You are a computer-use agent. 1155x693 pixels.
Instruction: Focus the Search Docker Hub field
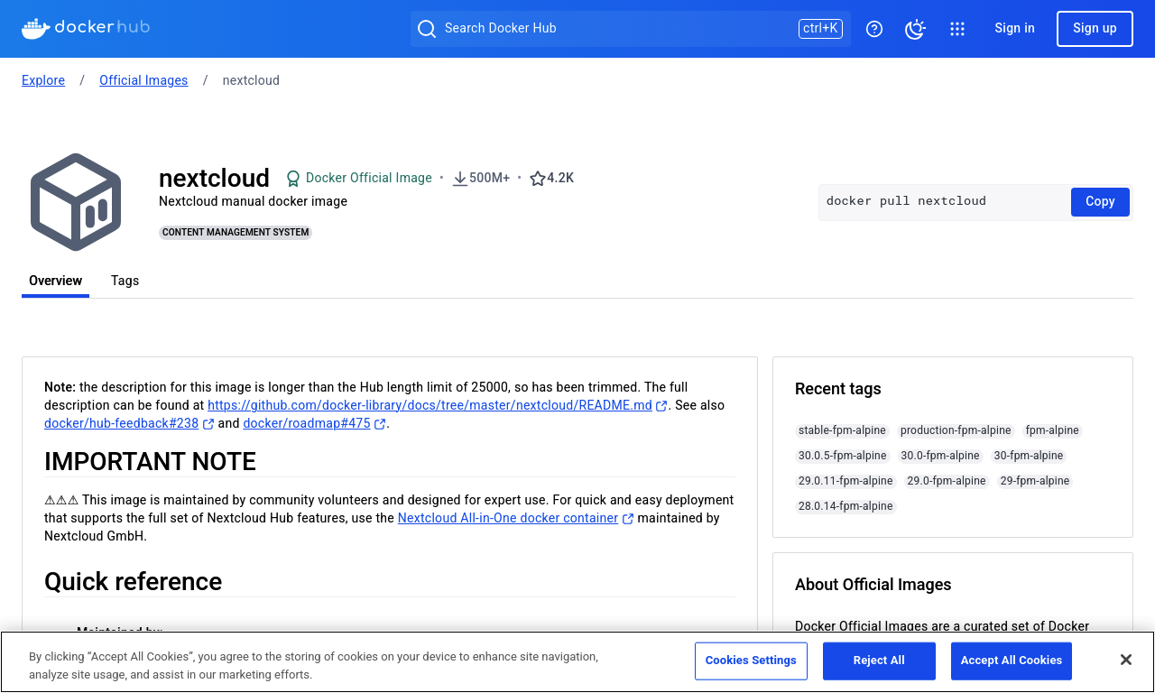point(630,29)
